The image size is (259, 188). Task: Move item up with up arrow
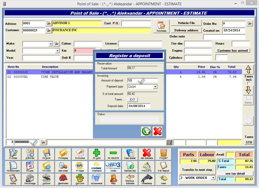(x=248, y=69)
